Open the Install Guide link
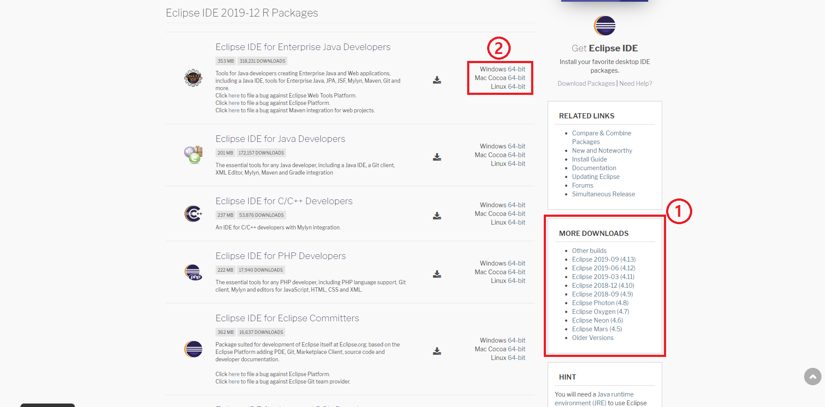Image resolution: width=825 pixels, height=407 pixels. coord(589,159)
